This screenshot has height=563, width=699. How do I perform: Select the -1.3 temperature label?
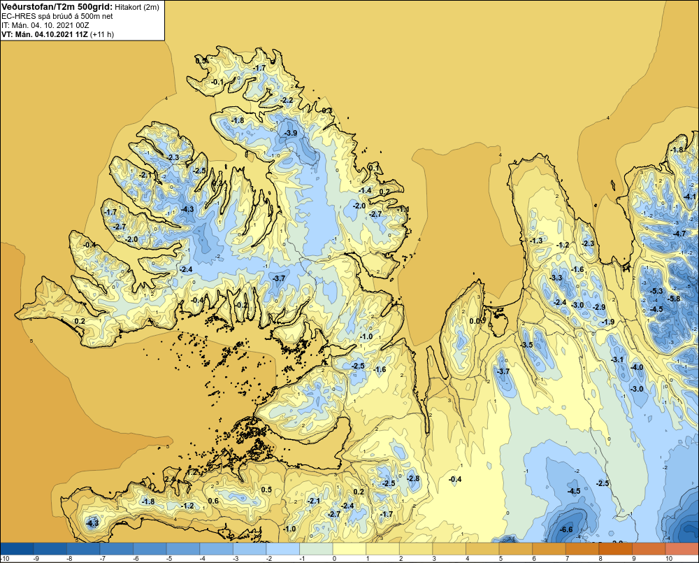(537, 241)
